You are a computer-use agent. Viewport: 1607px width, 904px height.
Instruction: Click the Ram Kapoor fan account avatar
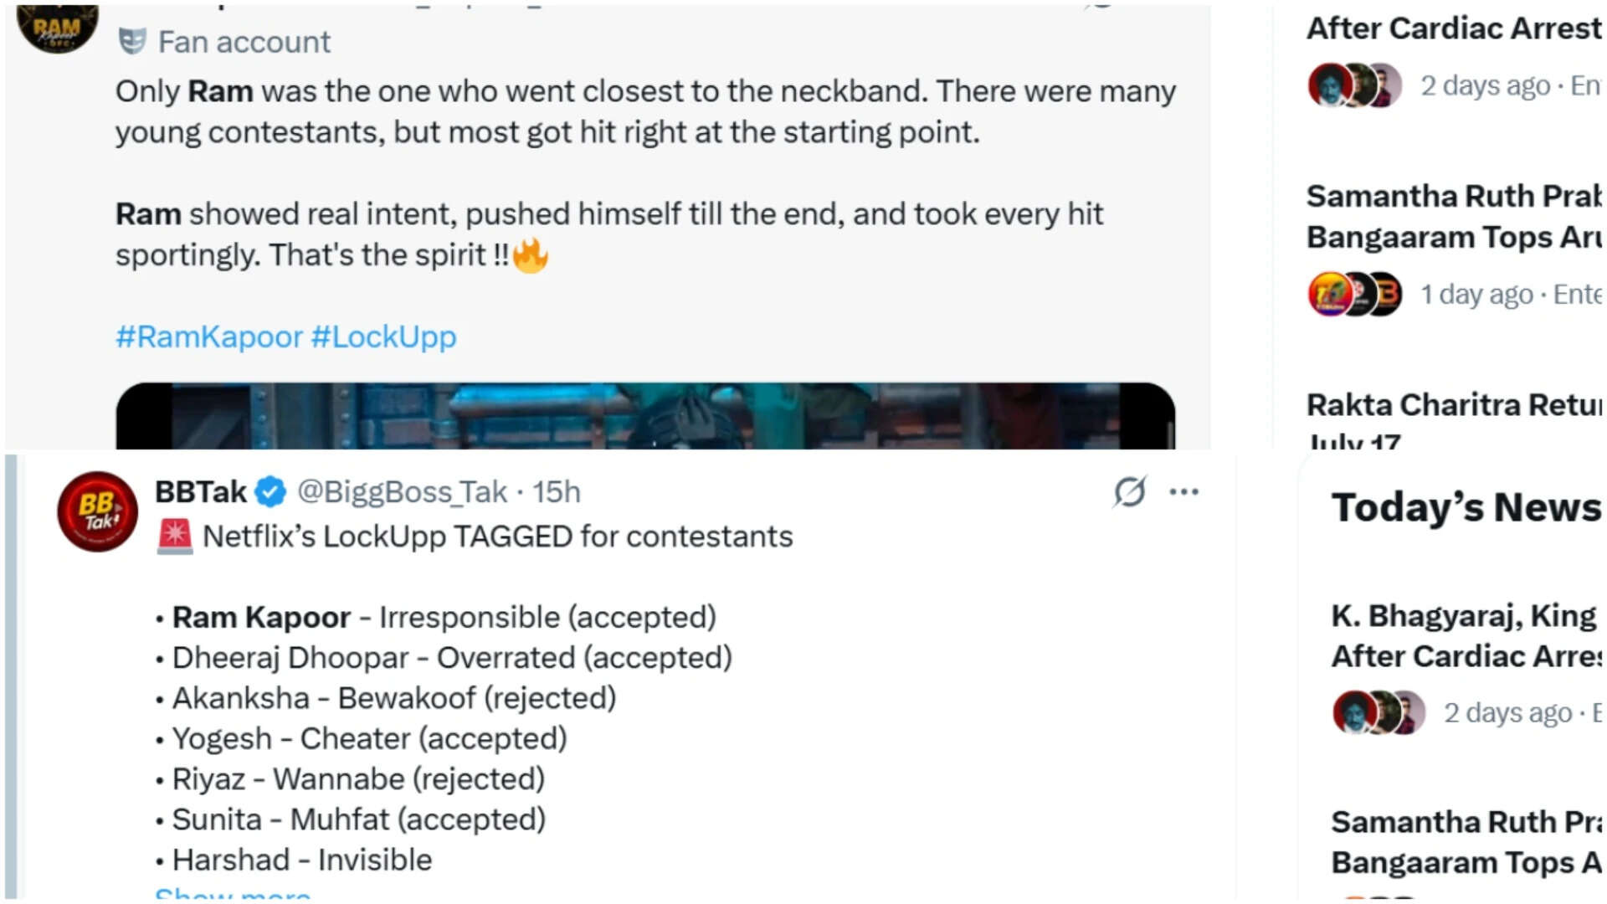pyautogui.click(x=57, y=28)
